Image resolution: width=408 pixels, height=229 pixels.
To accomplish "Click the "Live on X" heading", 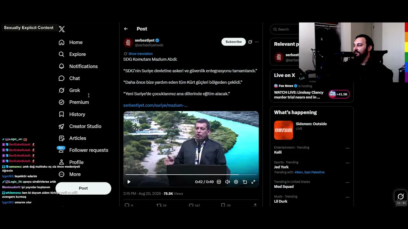I will click(284, 75).
